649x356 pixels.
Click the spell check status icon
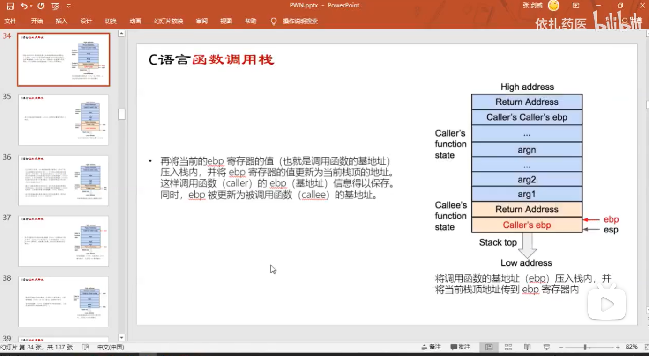pos(85,347)
